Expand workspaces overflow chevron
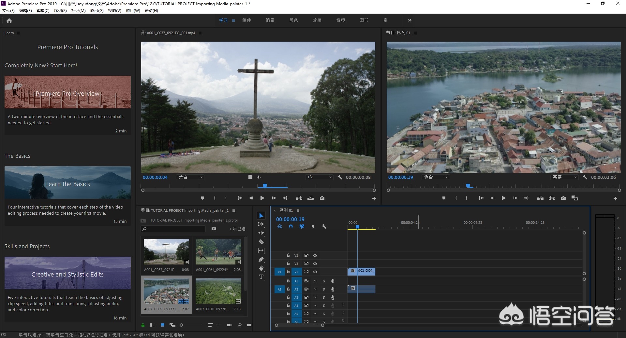 [x=410, y=20]
